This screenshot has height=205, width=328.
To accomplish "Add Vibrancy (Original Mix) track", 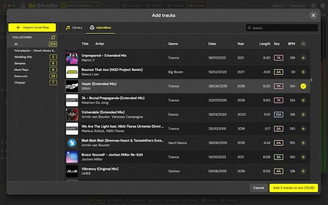I will tap(303, 171).
